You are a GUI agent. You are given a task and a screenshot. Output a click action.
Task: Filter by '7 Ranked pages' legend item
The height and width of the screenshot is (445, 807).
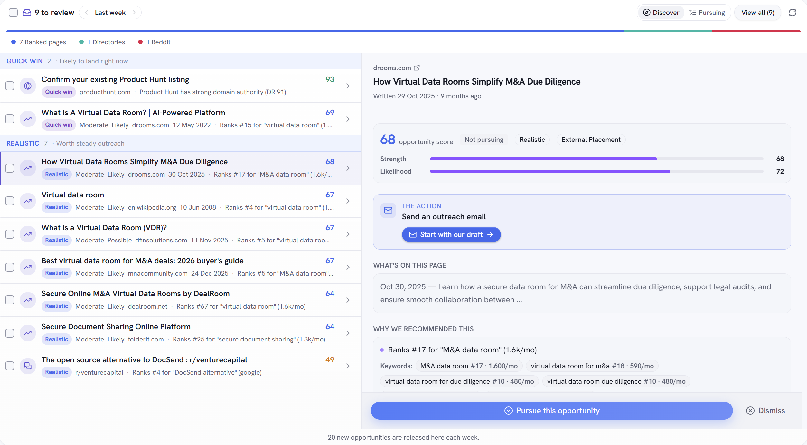tap(39, 42)
